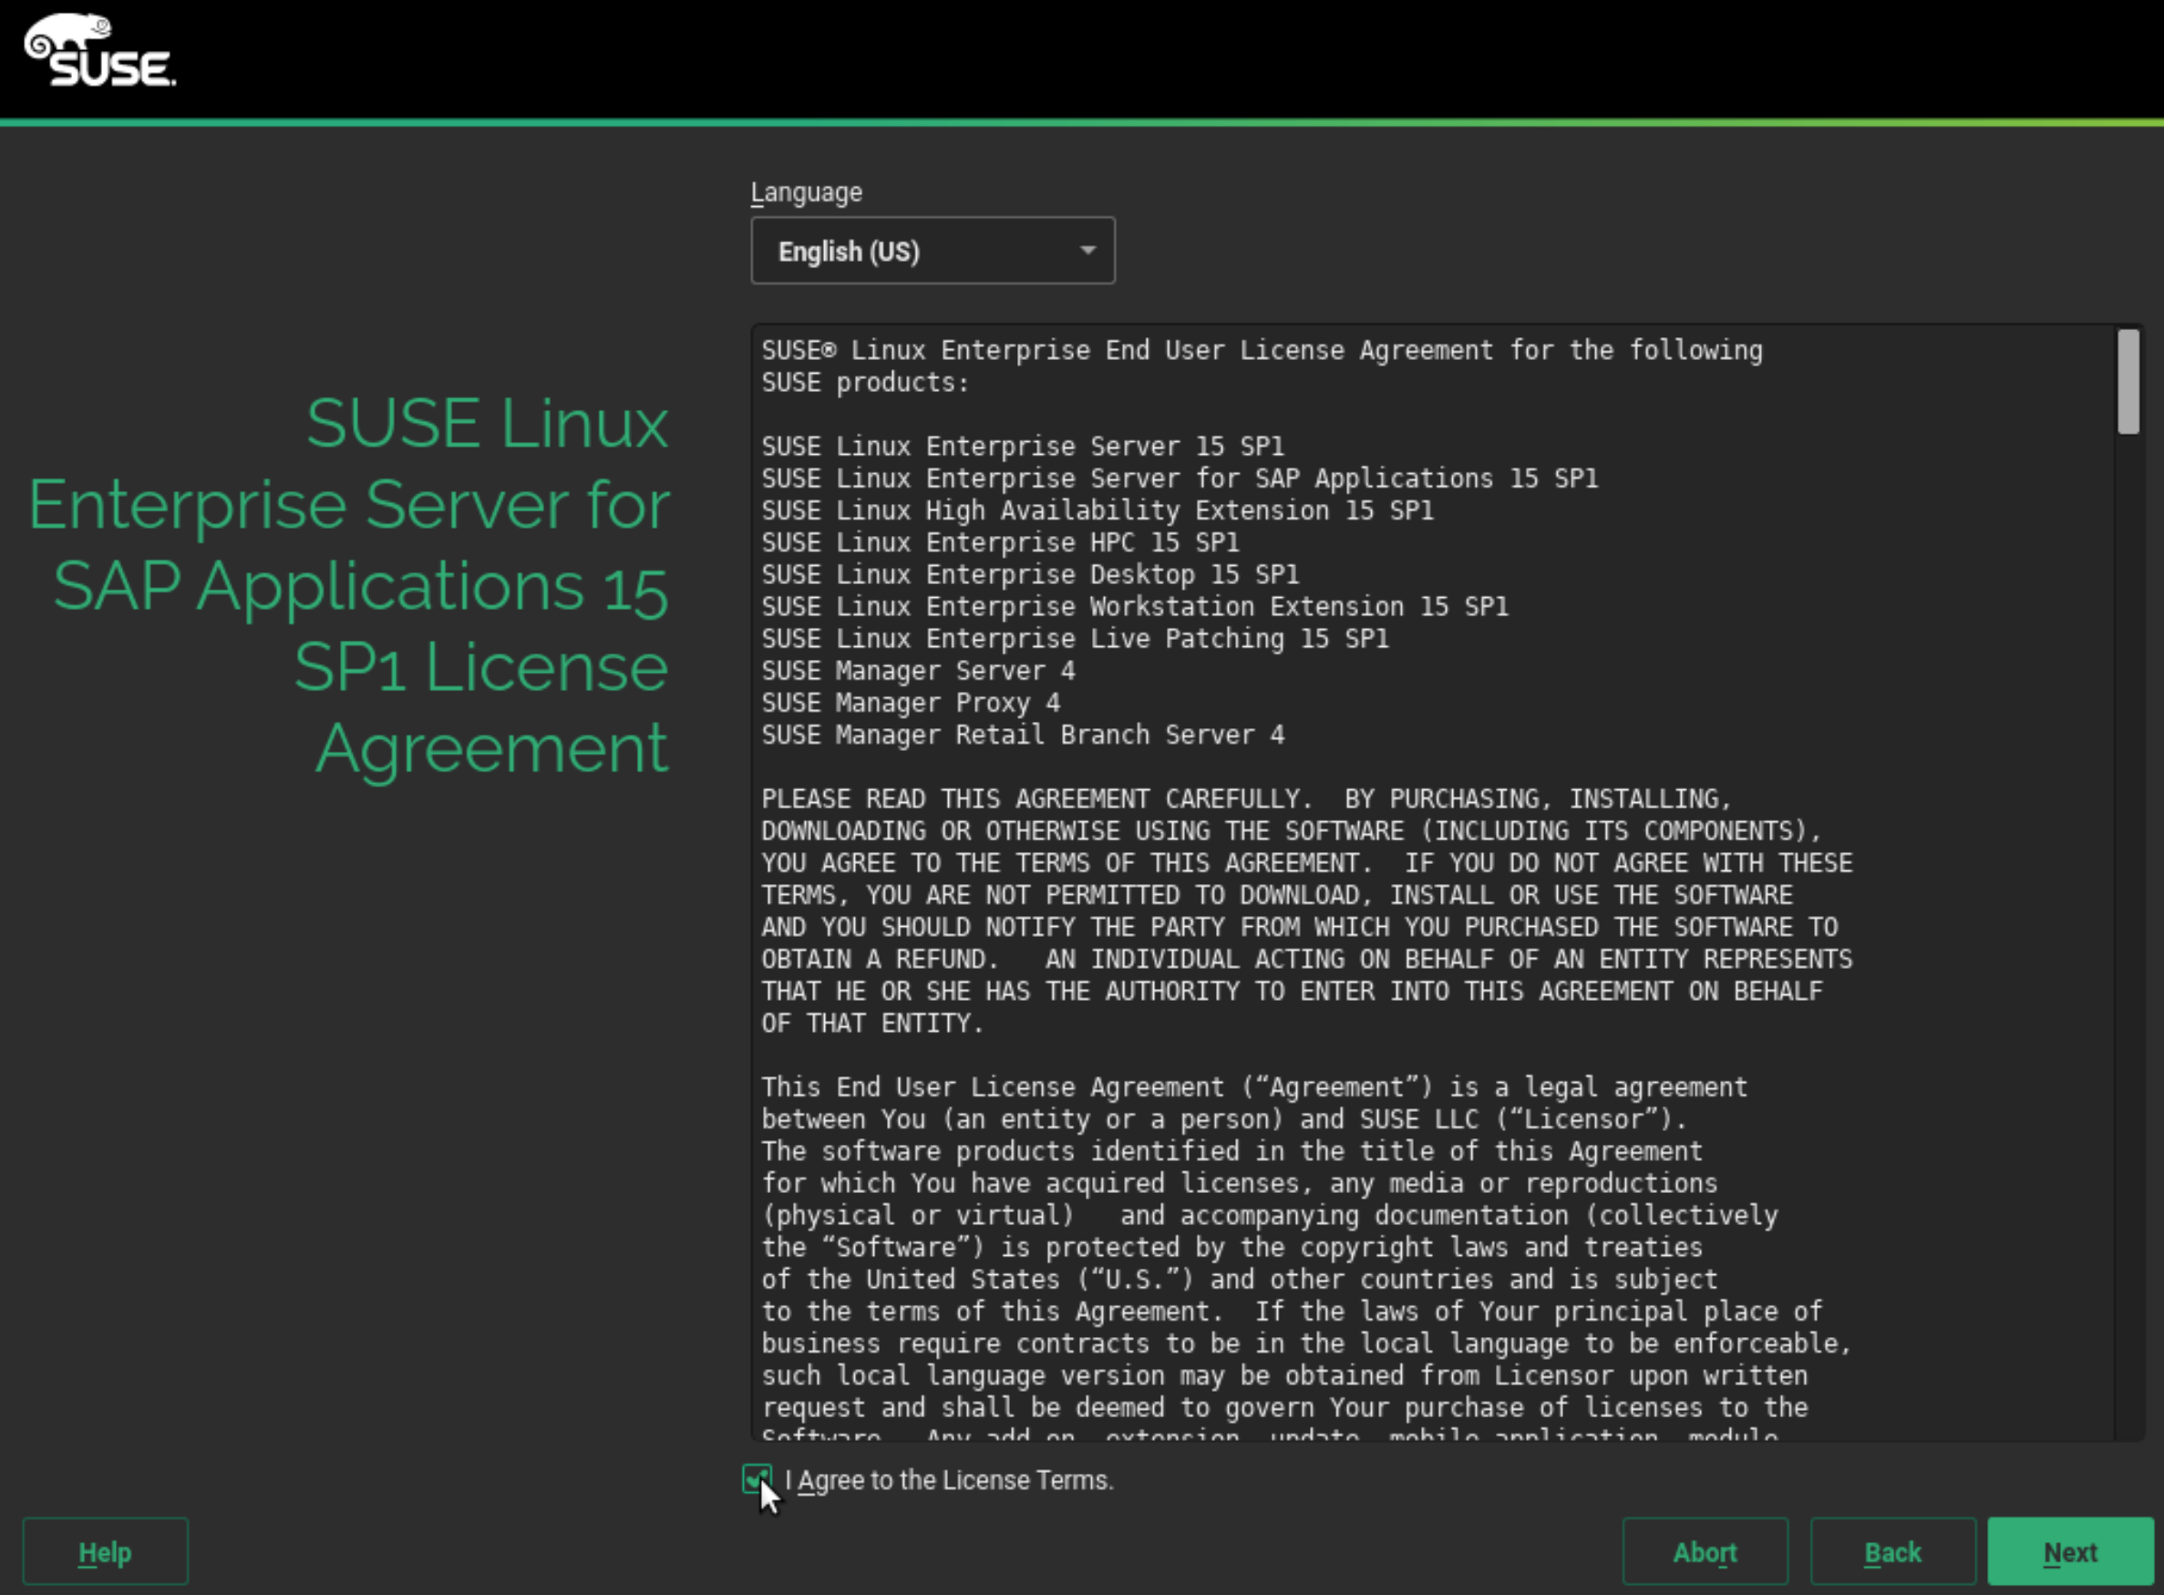Click the "OF THAT ENTITY." line

coord(873,1023)
